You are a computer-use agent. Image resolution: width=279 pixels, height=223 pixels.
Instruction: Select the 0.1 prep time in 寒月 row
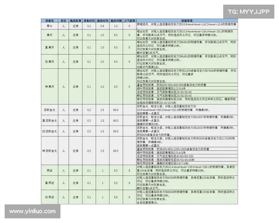coord(89,35)
